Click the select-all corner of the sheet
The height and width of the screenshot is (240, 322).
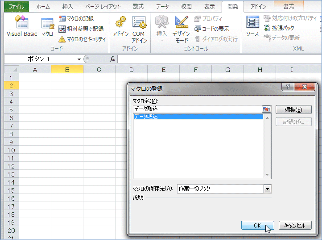coord(12,70)
